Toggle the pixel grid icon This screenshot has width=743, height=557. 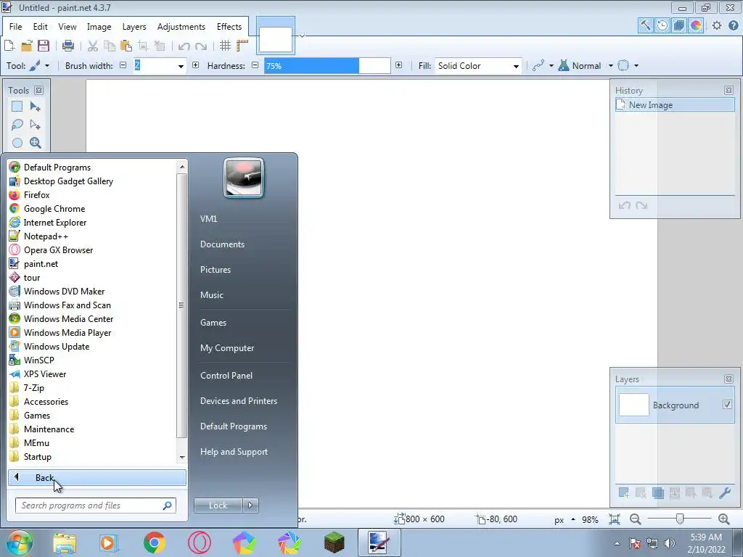(x=226, y=46)
